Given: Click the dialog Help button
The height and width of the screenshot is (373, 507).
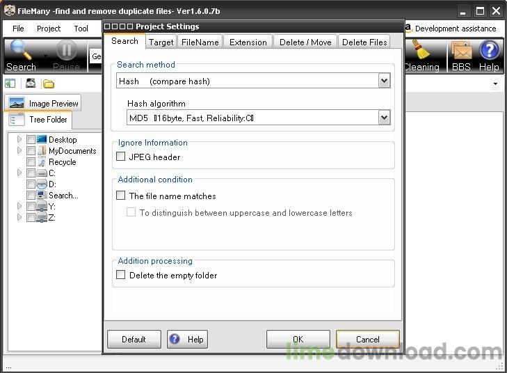Looking at the screenshot, I should pyautogui.click(x=187, y=340).
